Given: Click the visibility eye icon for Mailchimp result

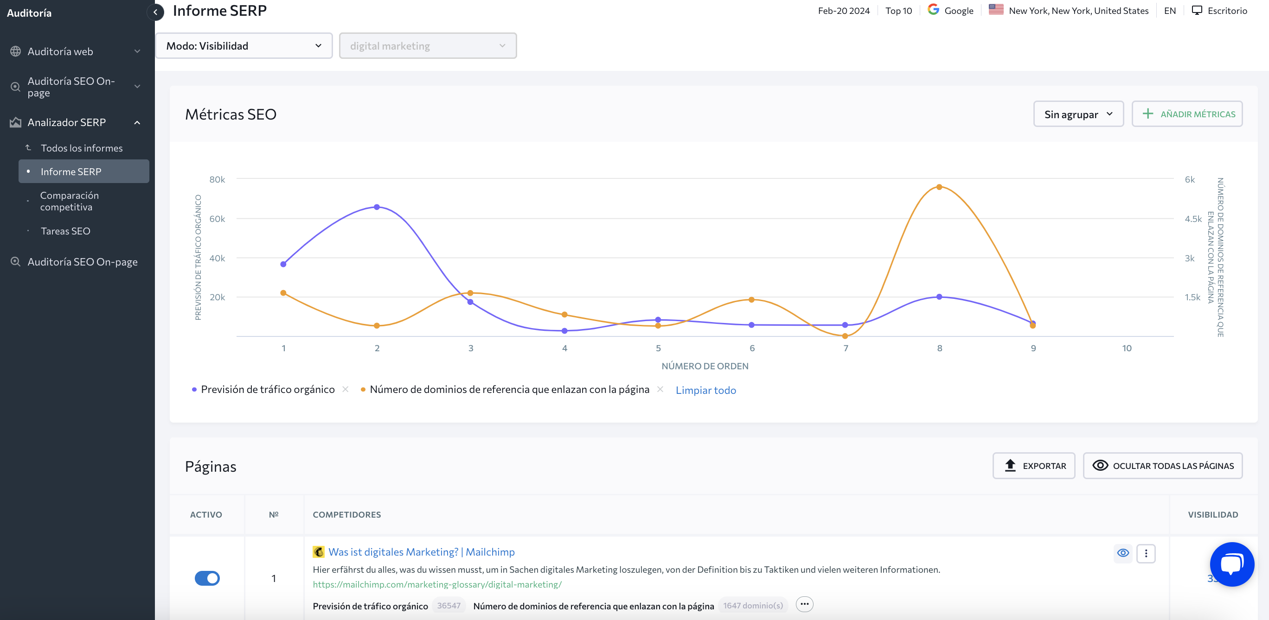Looking at the screenshot, I should coord(1123,553).
